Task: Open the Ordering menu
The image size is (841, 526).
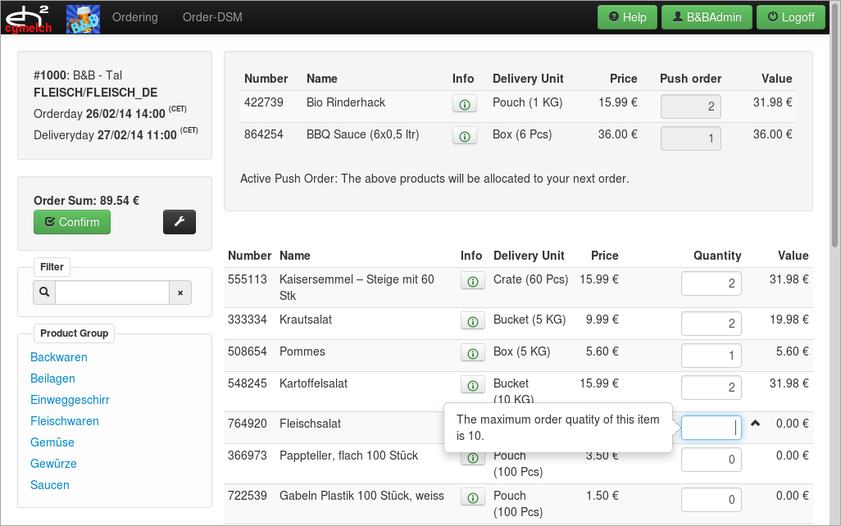Action: [135, 17]
